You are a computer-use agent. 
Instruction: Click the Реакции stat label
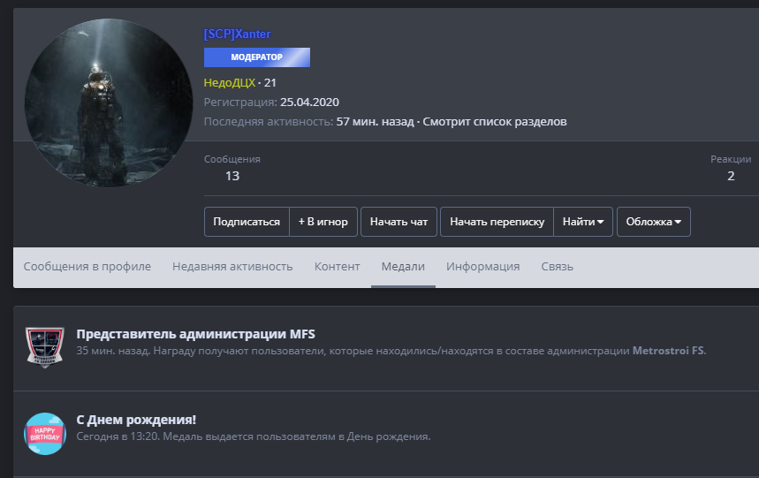click(731, 159)
